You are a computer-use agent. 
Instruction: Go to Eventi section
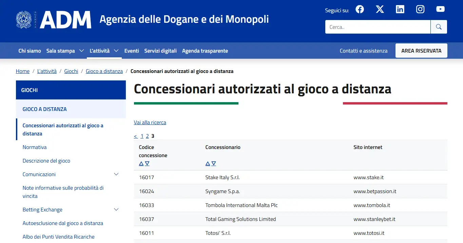pos(132,51)
